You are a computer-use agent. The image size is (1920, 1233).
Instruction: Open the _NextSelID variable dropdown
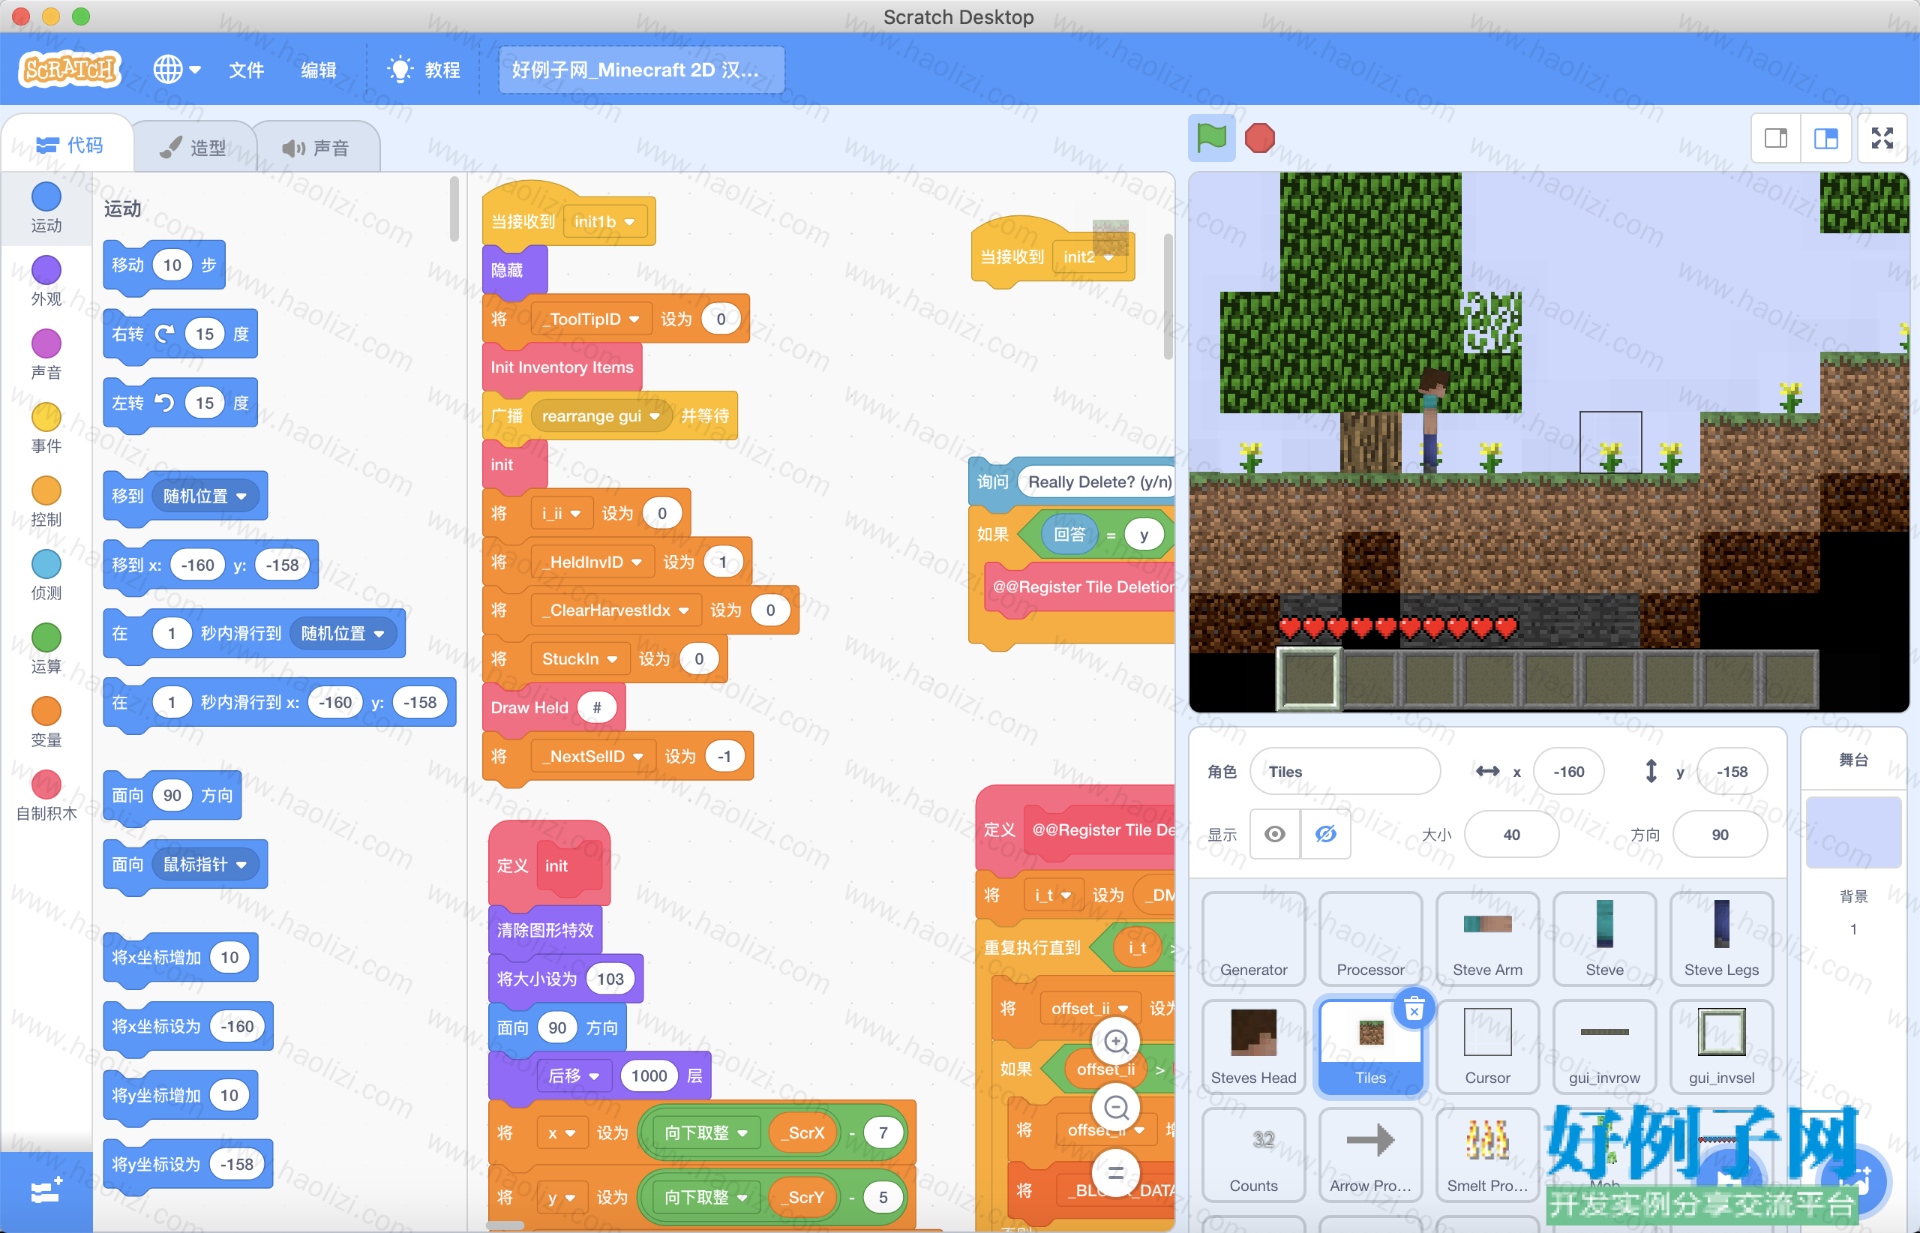click(593, 756)
